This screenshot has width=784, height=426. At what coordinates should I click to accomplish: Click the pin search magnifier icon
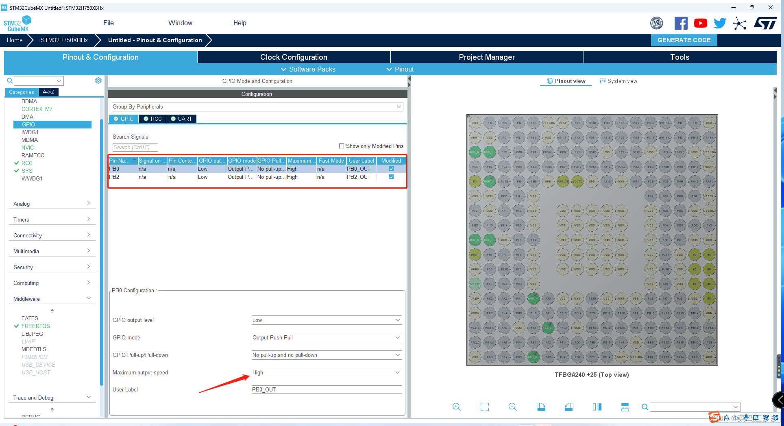645,407
